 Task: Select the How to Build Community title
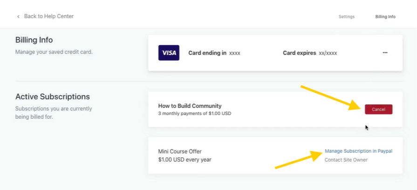point(190,106)
